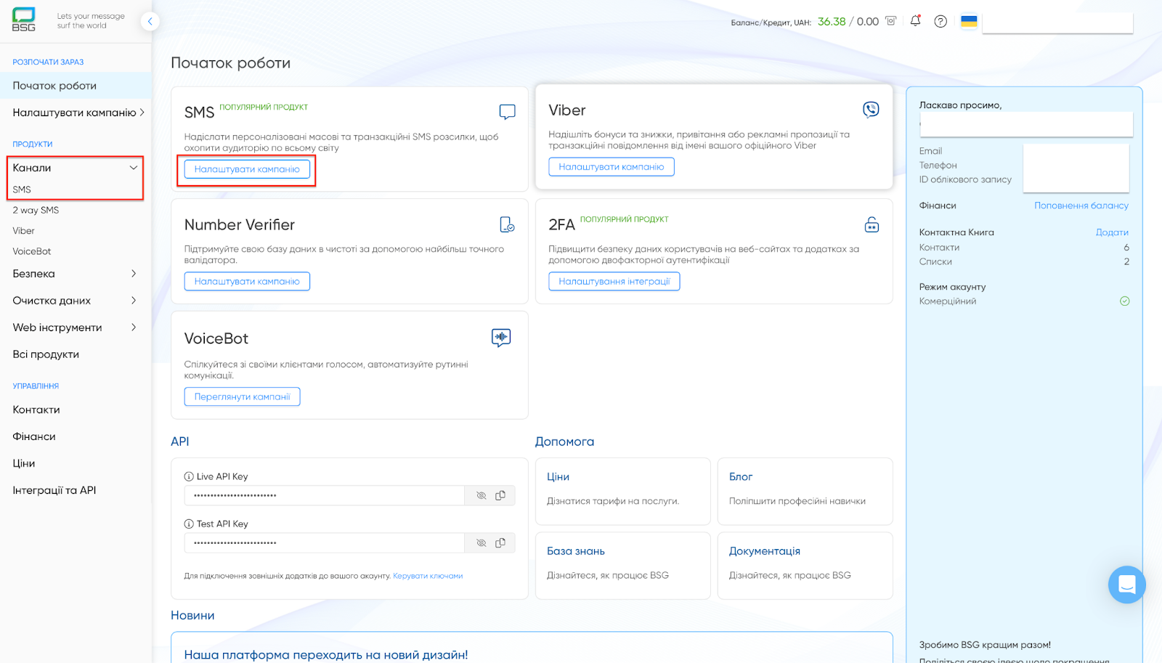The image size is (1162, 663).
Task: Collapse the Канали section
Action: pos(134,168)
